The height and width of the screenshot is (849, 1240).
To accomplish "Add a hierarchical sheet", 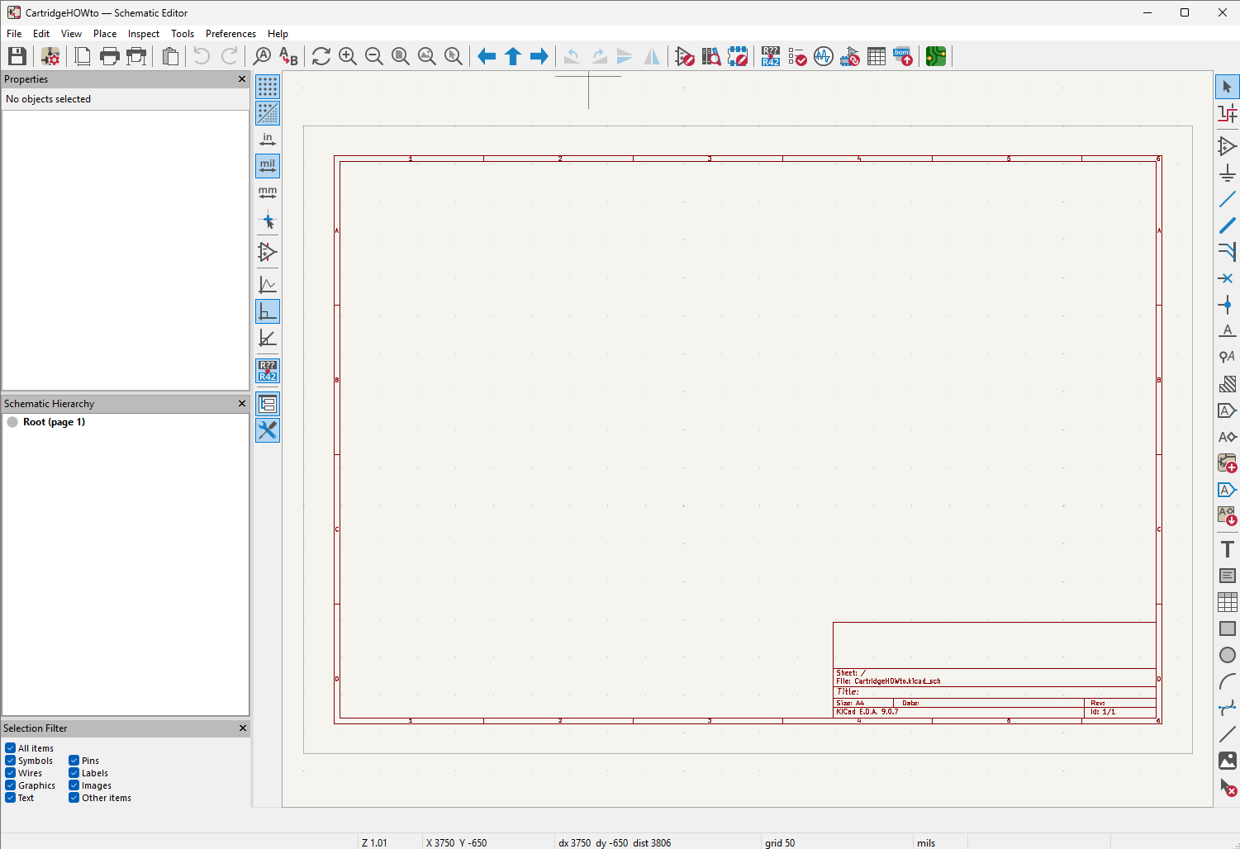I will pyautogui.click(x=1228, y=463).
